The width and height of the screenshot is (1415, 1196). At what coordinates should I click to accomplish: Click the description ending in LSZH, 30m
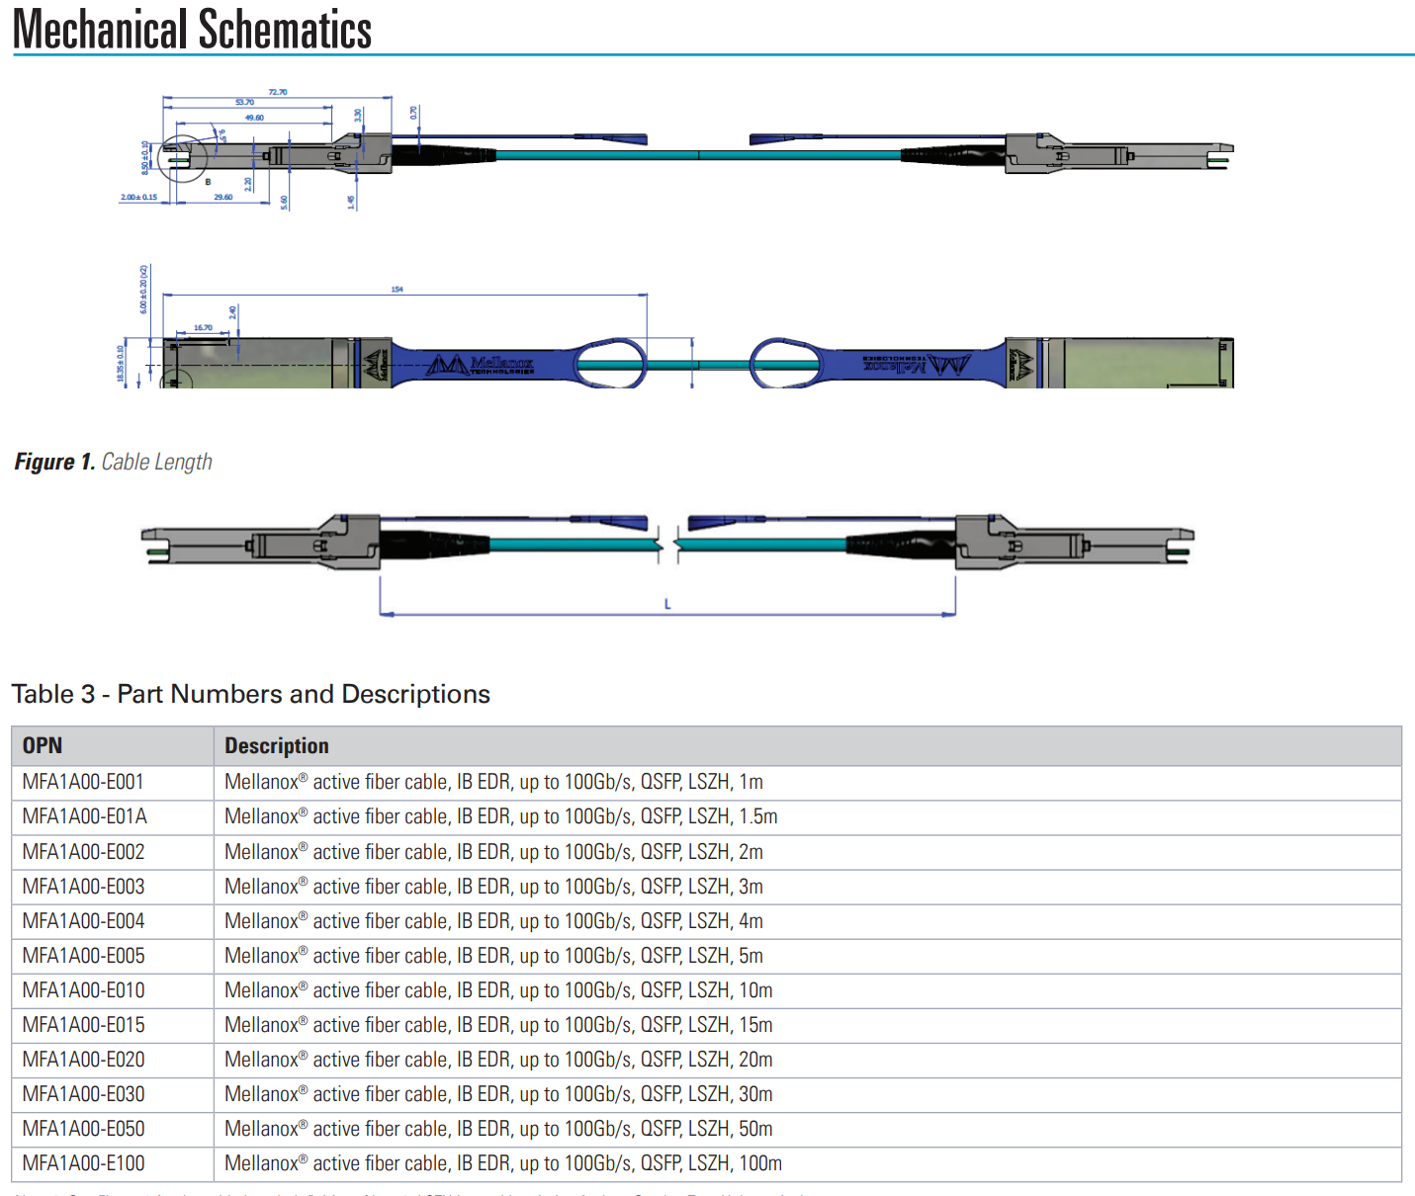[498, 1094]
